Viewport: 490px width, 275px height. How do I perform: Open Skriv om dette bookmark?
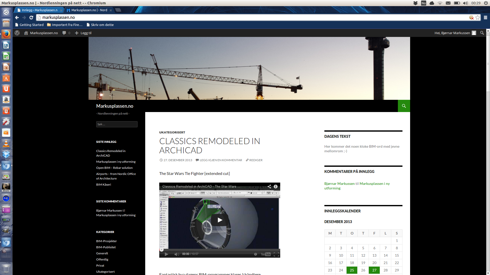(x=100, y=25)
